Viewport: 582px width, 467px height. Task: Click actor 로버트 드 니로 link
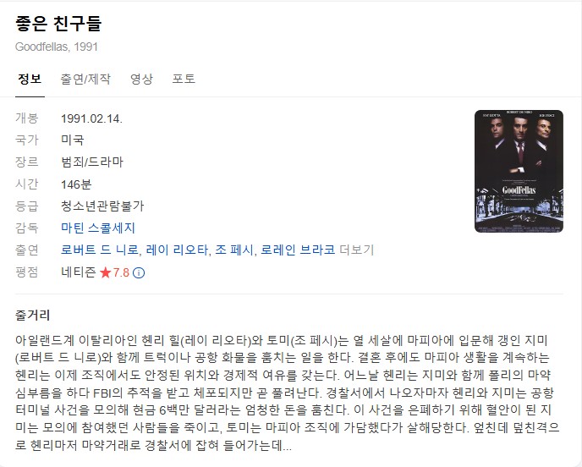[100, 250]
